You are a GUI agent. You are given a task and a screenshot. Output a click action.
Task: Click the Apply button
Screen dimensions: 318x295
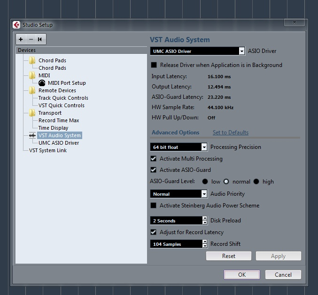pyautogui.click(x=278, y=256)
